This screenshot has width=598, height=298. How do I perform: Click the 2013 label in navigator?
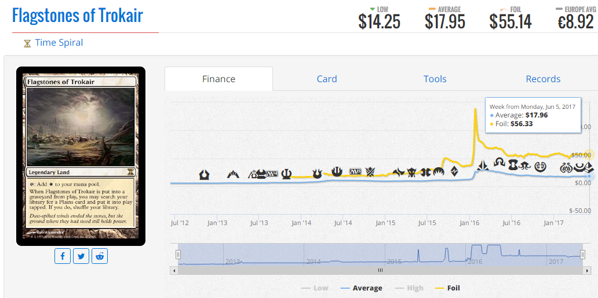(234, 262)
